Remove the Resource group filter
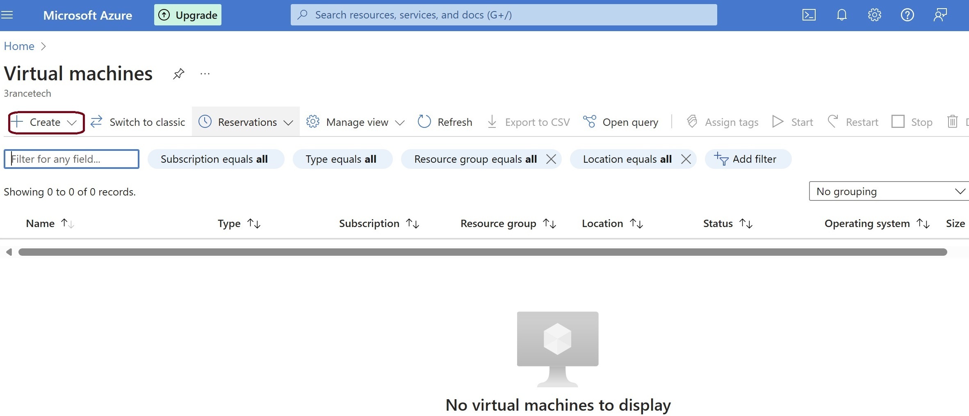 (x=551, y=159)
